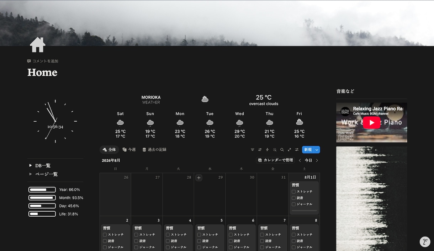Click the Life 31.8% progress bar
Image resolution: width=434 pixels, height=251 pixels.
(42, 214)
